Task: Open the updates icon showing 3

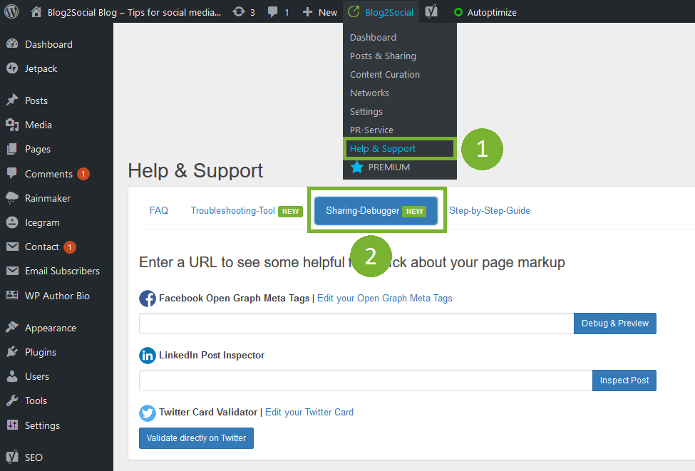Action: pos(239,12)
